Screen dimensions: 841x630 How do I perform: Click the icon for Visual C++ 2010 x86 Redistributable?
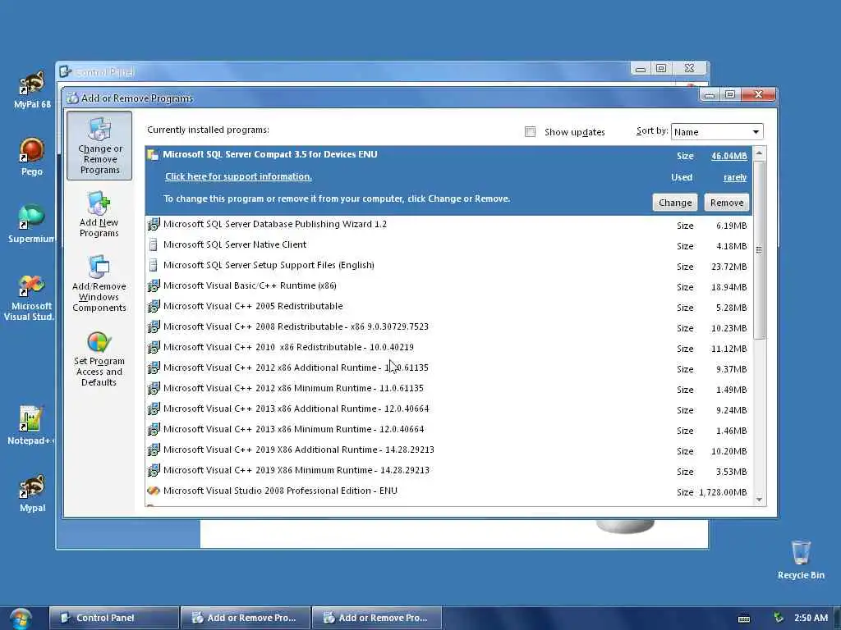[154, 348]
